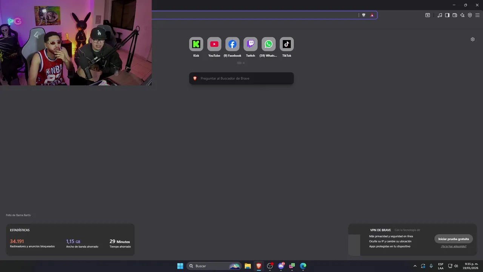Viewport: 483px width, 272px height.
Task: Toggle the sidebar panel icon
Action: click(x=447, y=15)
